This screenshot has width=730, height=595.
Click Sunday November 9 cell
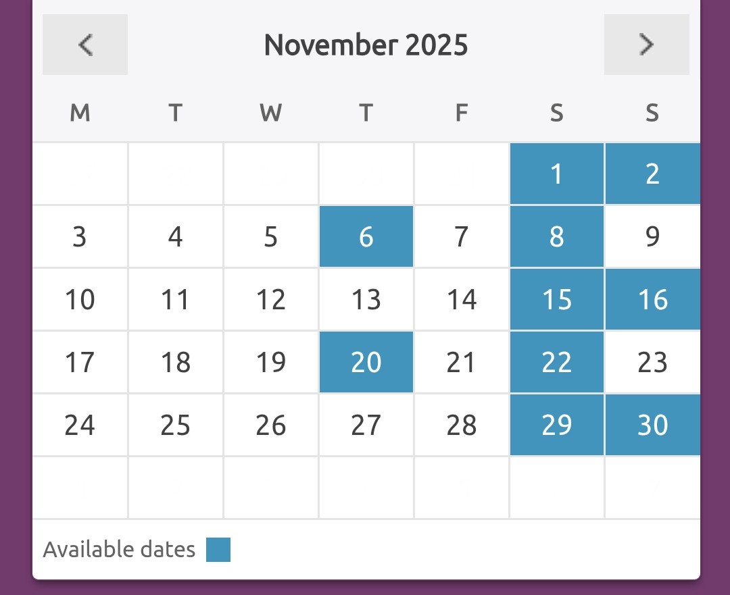[652, 237]
